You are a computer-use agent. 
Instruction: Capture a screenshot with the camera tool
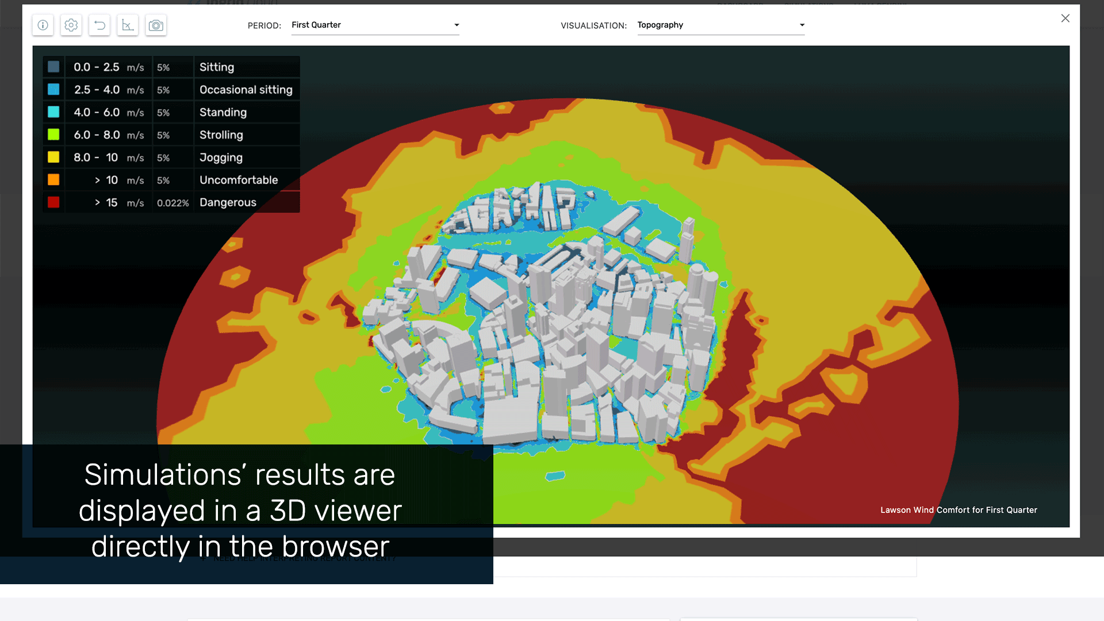click(156, 25)
